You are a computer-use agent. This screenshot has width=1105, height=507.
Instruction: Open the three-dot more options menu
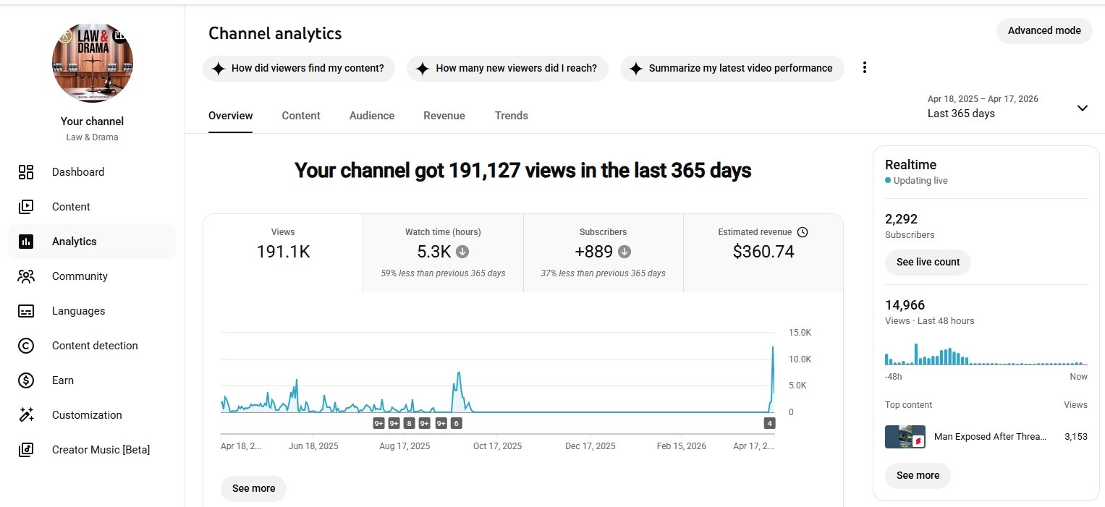pyautogui.click(x=864, y=68)
